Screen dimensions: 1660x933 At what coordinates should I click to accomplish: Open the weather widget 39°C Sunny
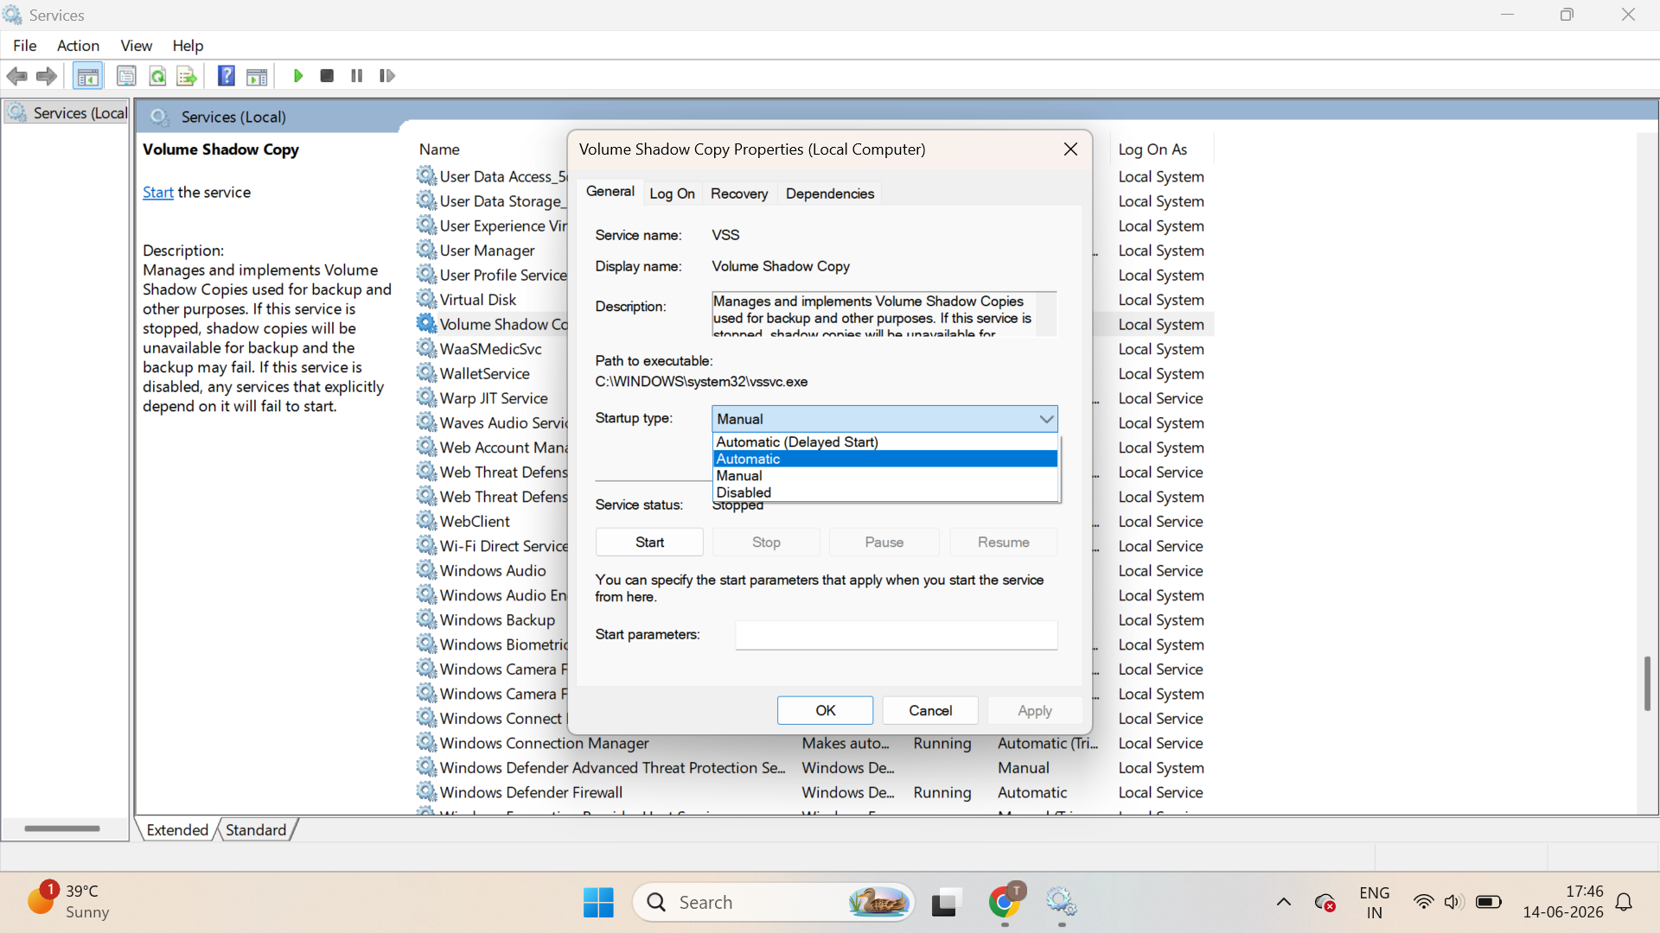[x=69, y=901]
